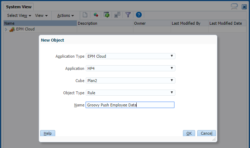Click the green shield deploy icon
Viewport: 250px width, 148px height.
coord(106,15)
